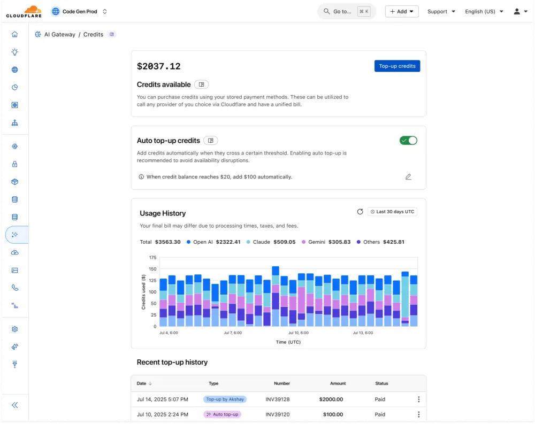Edit the auto top-up threshold rule
The height and width of the screenshot is (424, 535).
coord(408,176)
